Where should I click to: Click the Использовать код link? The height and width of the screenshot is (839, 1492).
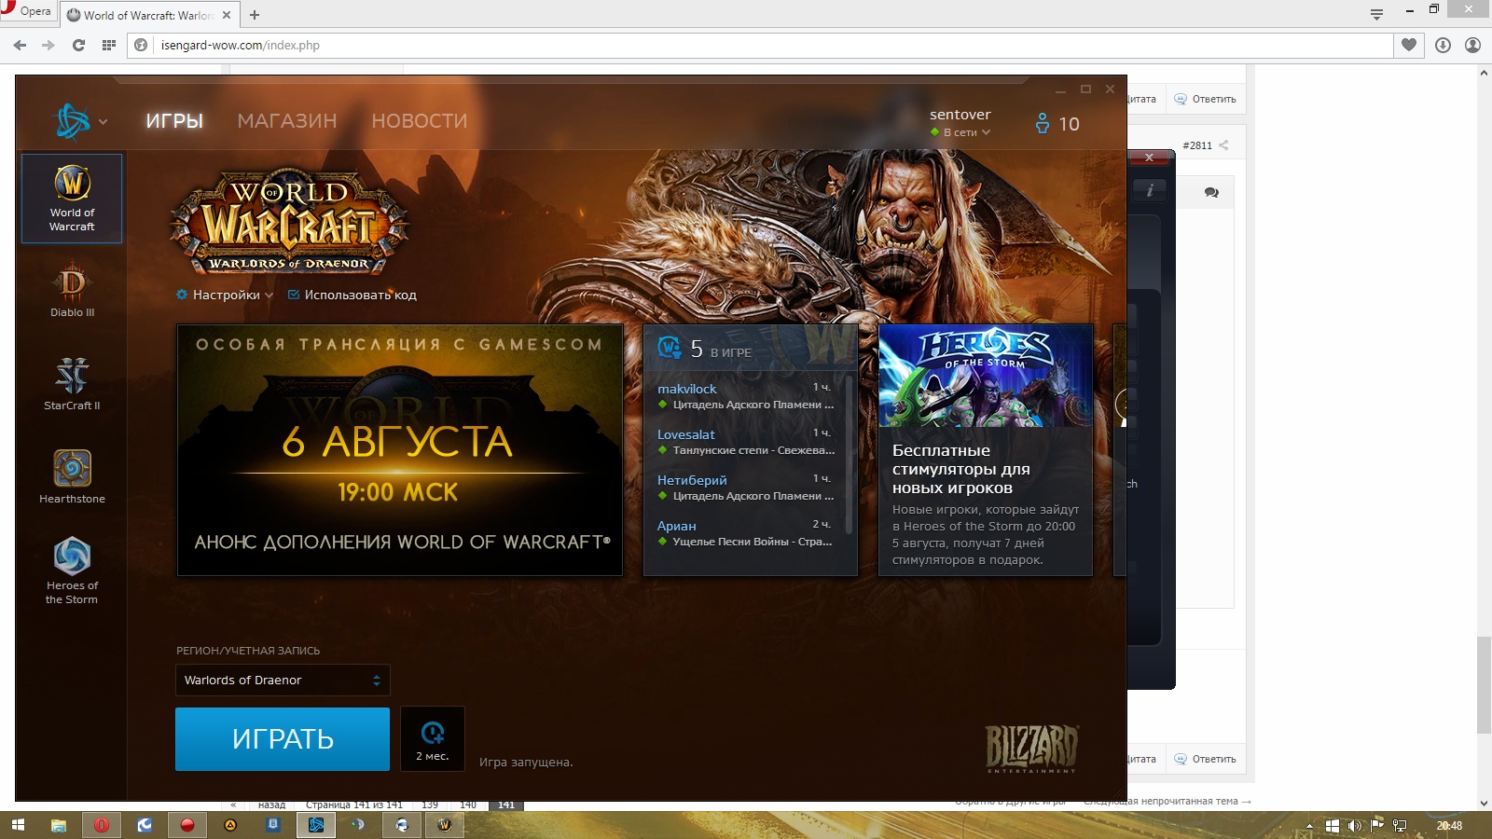352,295
